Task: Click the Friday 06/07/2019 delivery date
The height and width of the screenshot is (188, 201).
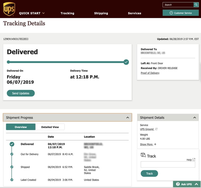Action: click(x=20, y=79)
